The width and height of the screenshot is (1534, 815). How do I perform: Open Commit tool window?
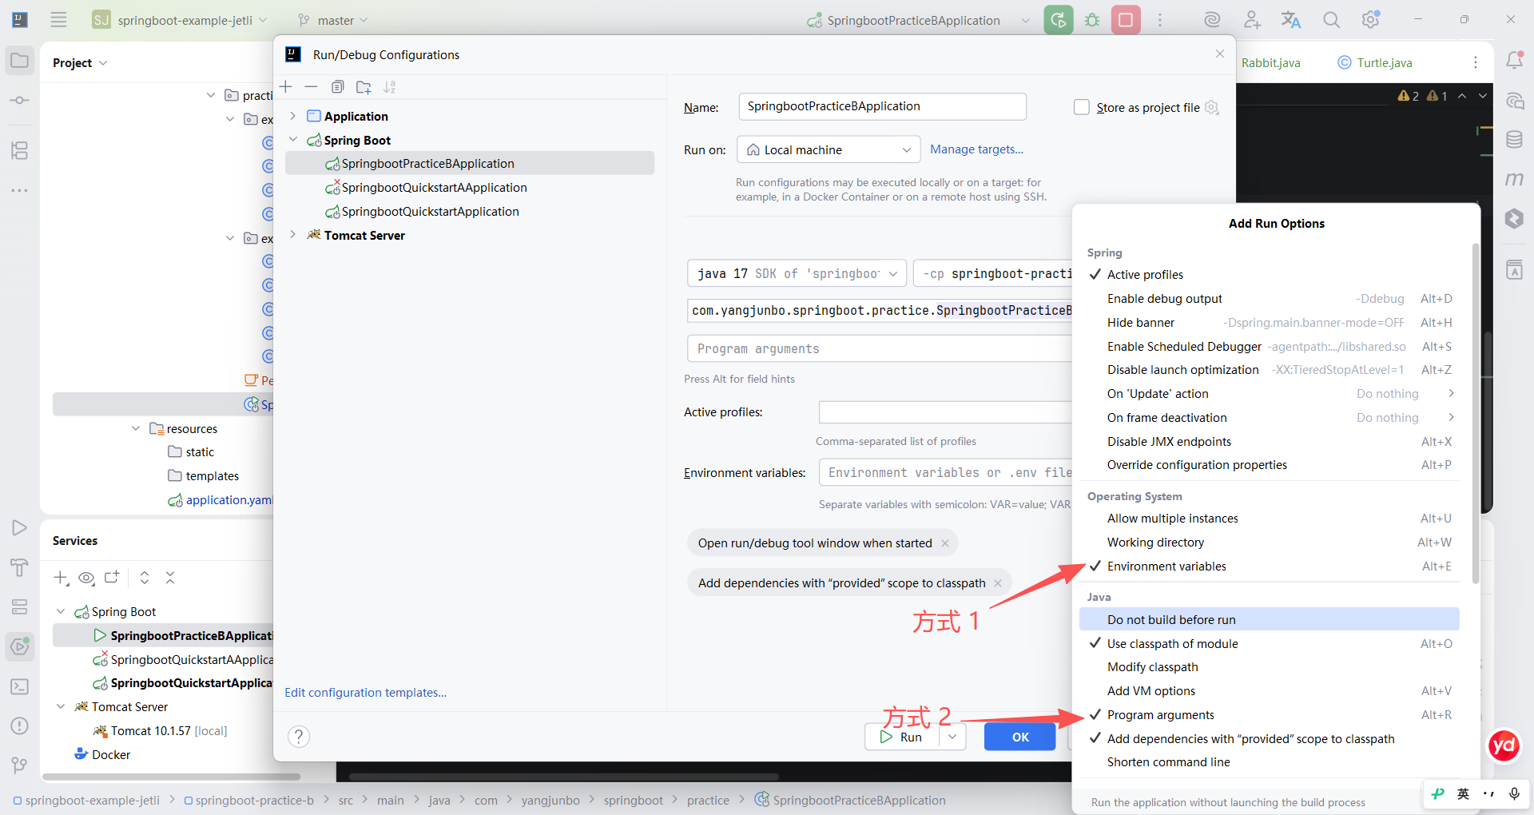click(20, 101)
